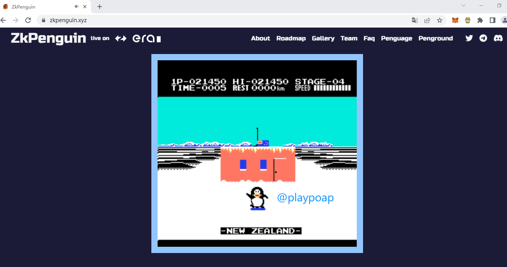Viewport: 507px width, 267px height.
Task: Click the ZkPenguin site logo
Action: pyautogui.click(x=49, y=38)
